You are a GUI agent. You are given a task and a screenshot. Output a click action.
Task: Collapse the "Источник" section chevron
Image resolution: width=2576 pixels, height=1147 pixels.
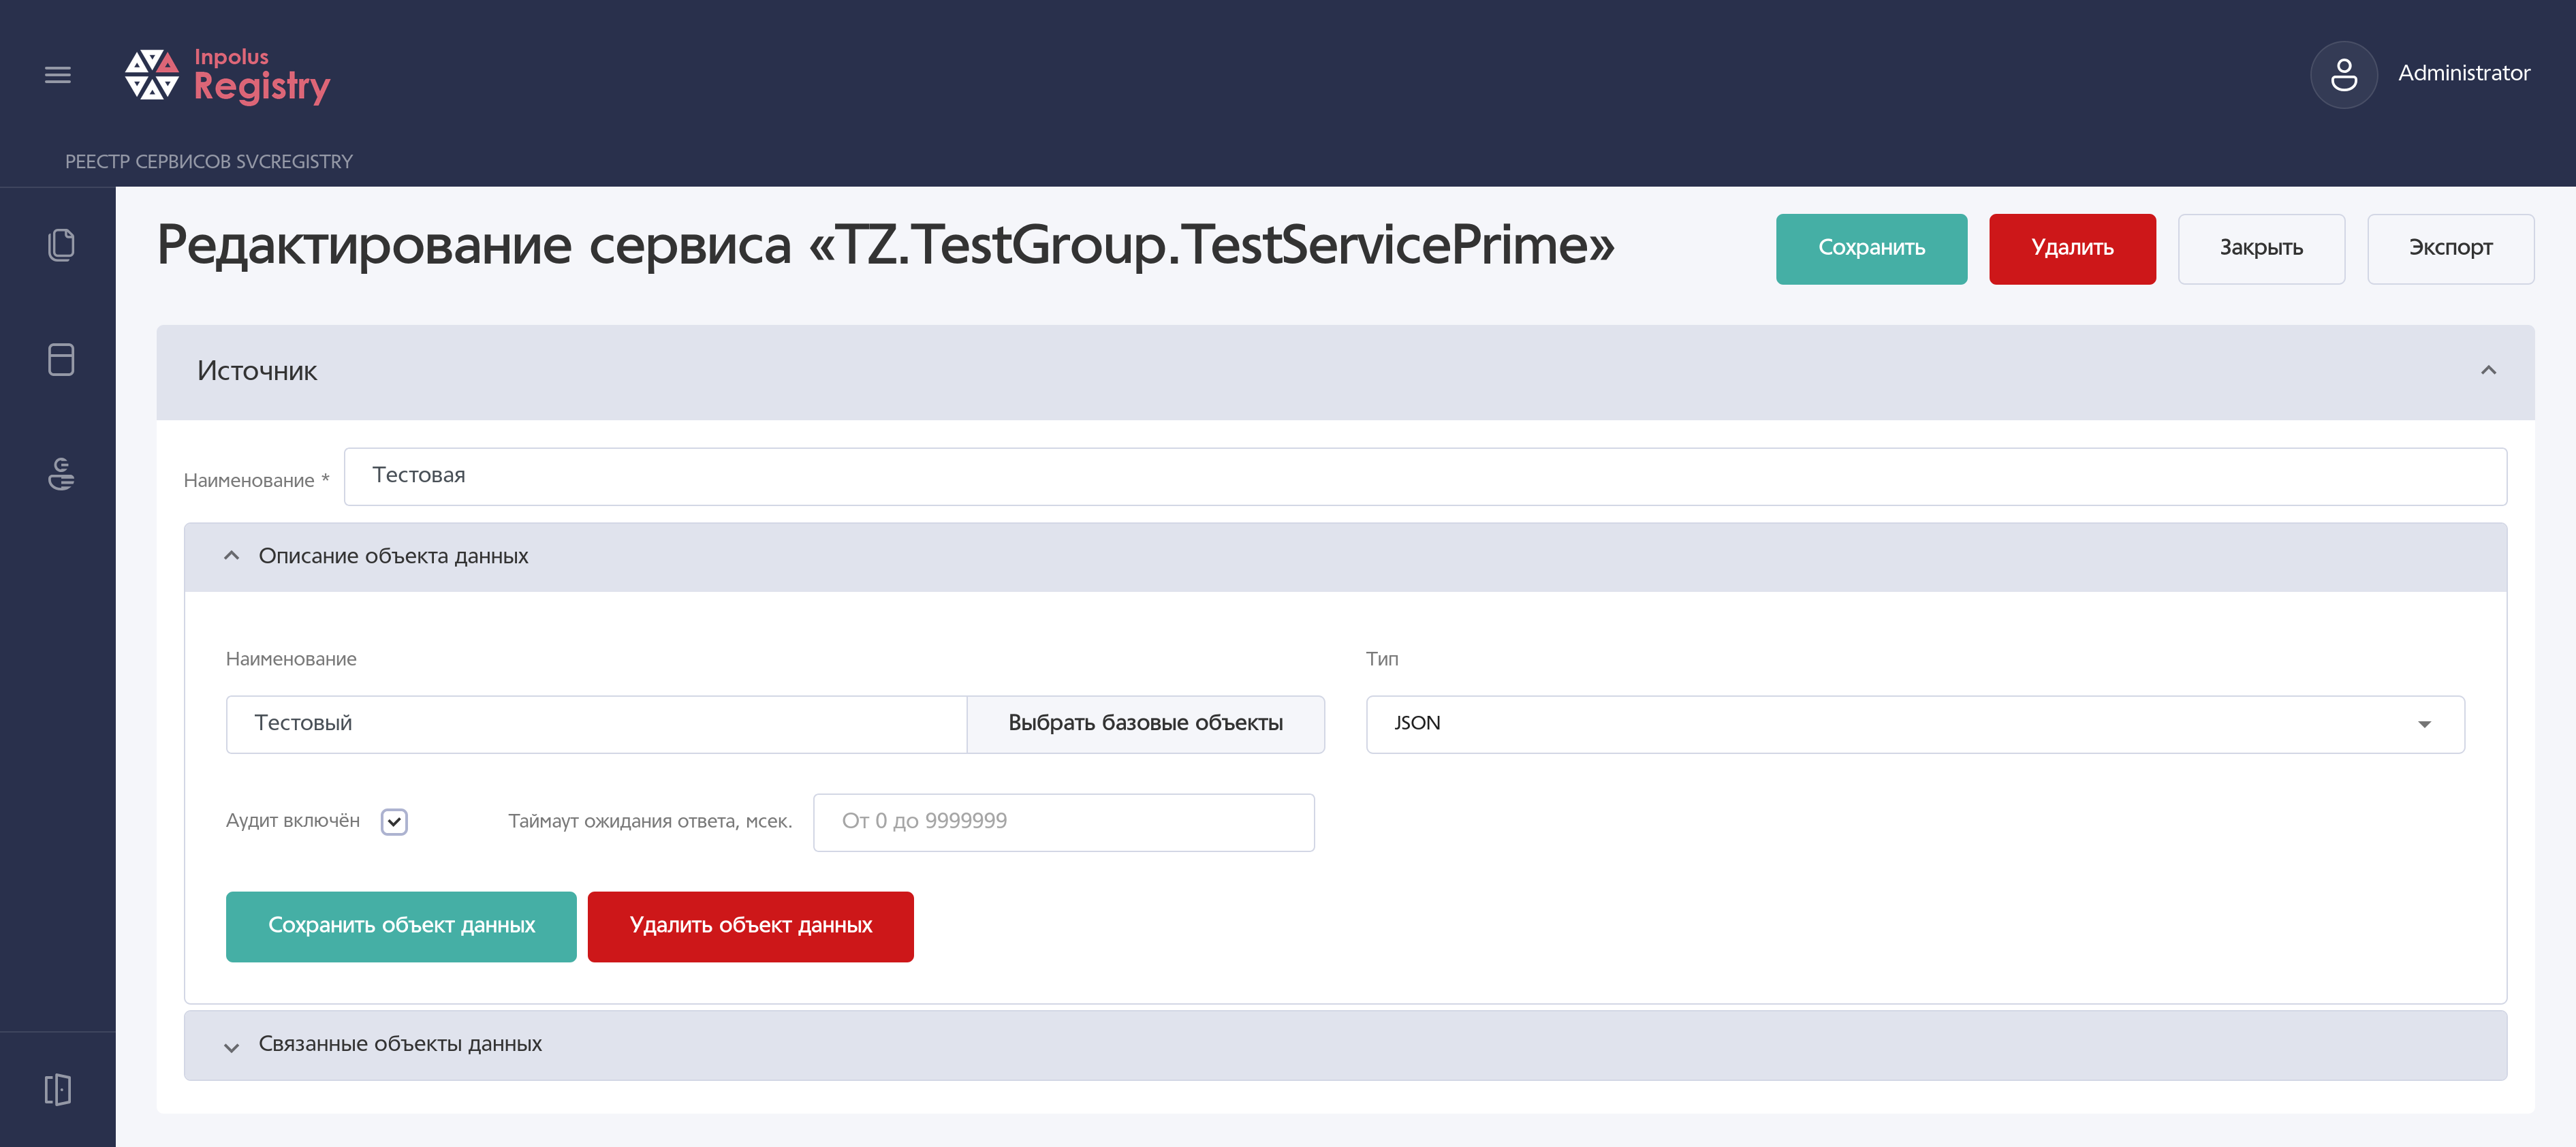pos(2488,371)
